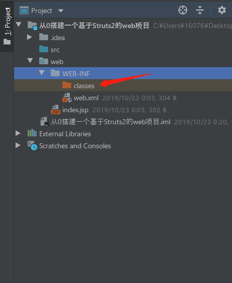This screenshot has height=283, width=232.
Task: Collapse the web folder arrow
Action: [30, 61]
